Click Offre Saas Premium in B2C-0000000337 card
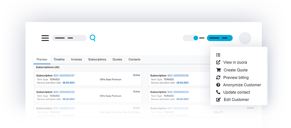 click(x=110, y=79)
